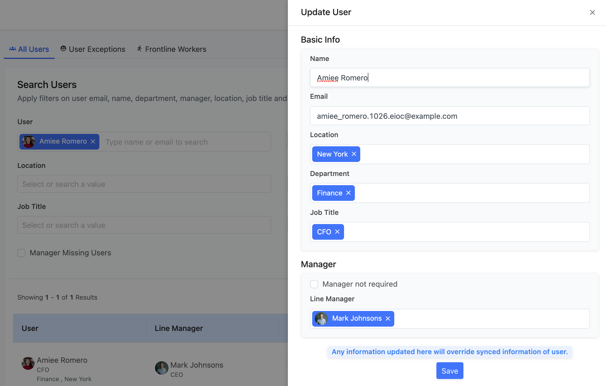Remove the CFO job title tag
The width and height of the screenshot is (606, 386).
(x=337, y=232)
